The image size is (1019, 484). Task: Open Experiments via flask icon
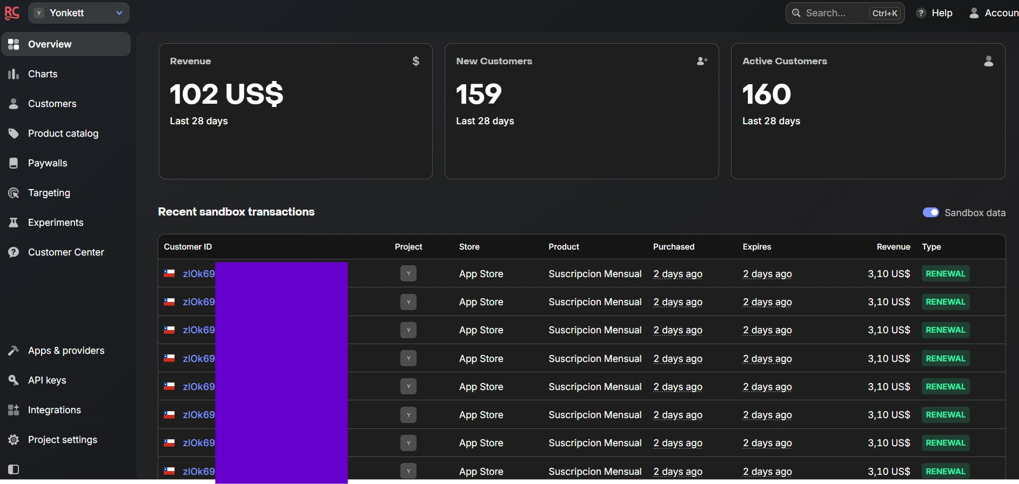coord(14,223)
